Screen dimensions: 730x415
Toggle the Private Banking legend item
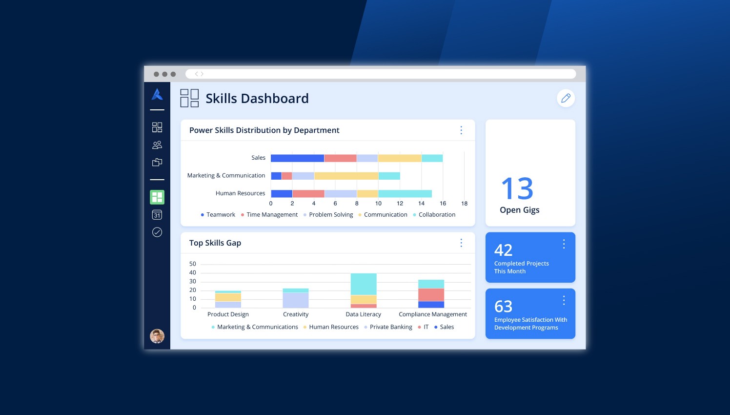(x=388, y=327)
